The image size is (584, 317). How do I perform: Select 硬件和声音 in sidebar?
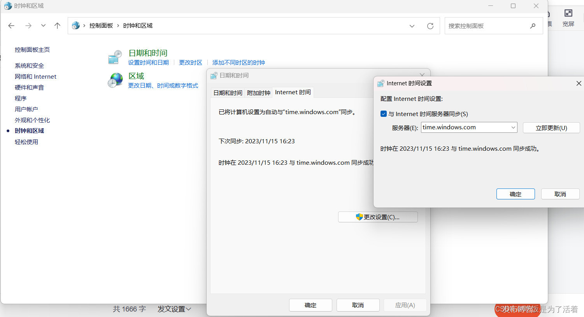(29, 88)
